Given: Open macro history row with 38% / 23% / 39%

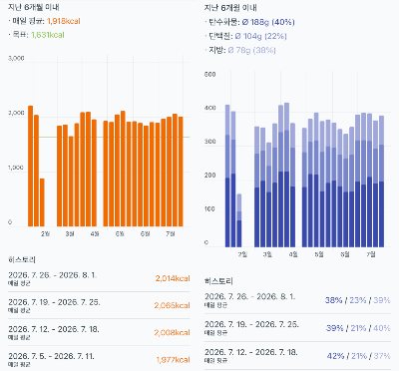Looking at the screenshot, I should [x=297, y=300].
